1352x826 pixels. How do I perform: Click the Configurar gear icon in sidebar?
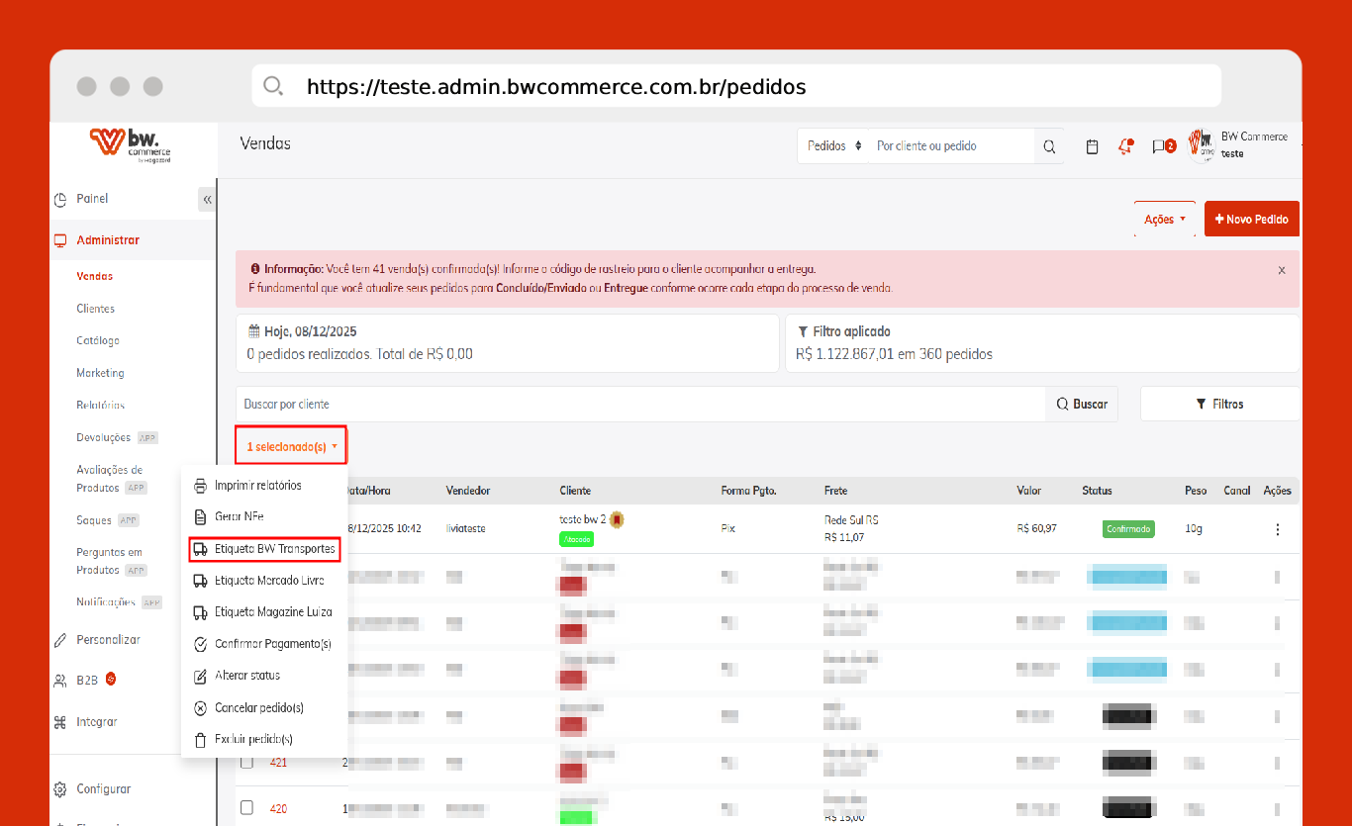click(60, 789)
